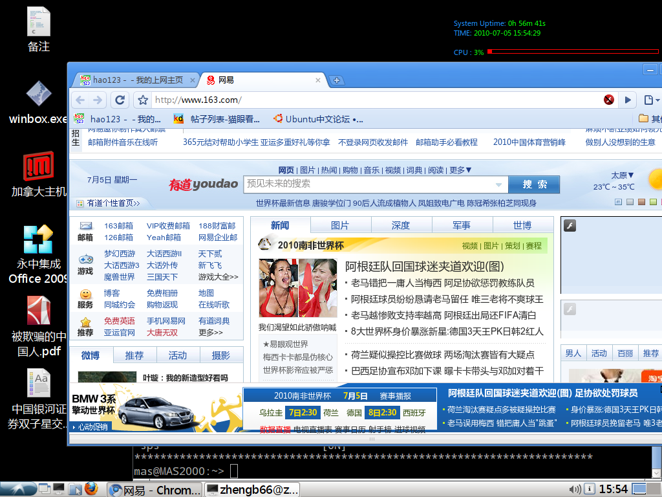The height and width of the screenshot is (497, 662).
Task: Launch Firefox from the taskbar
Action: click(91, 489)
